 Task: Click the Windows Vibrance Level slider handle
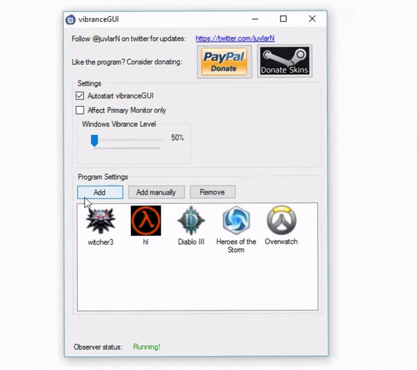(95, 140)
